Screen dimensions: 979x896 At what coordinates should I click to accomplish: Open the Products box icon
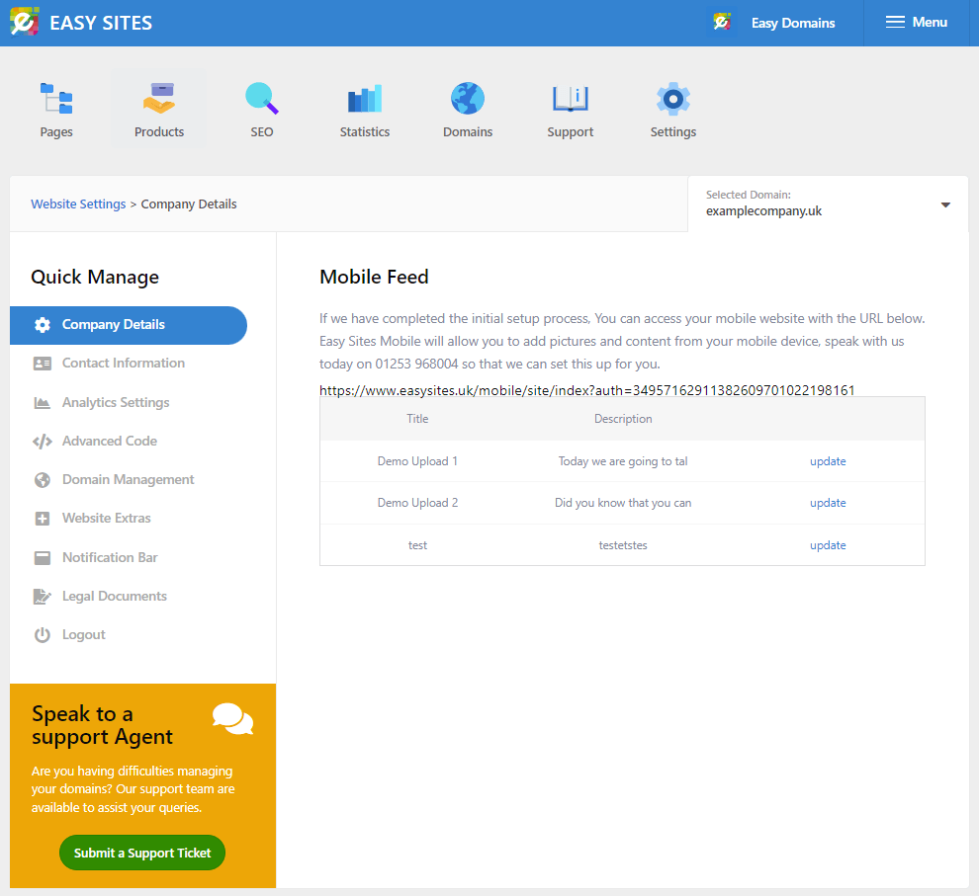click(159, 99)
